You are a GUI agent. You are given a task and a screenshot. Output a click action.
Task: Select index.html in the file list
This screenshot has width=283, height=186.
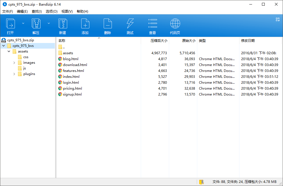point(71,77)
